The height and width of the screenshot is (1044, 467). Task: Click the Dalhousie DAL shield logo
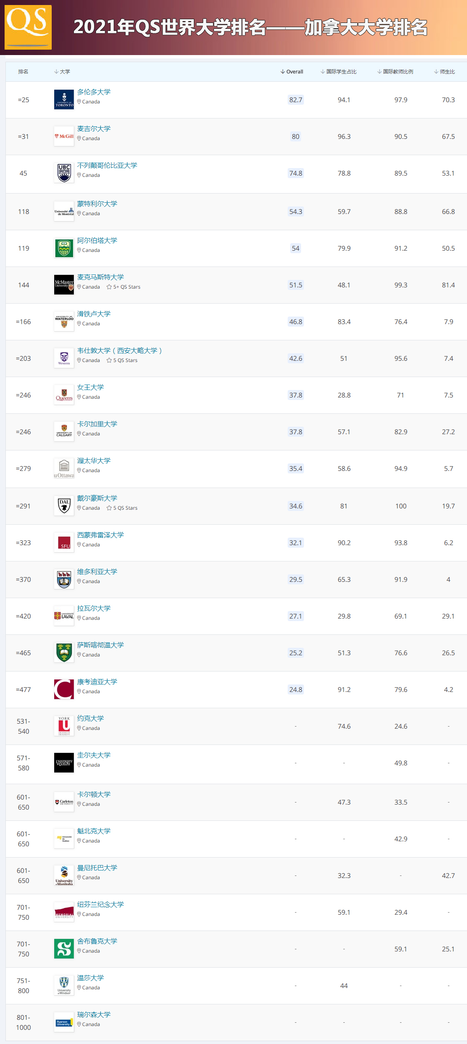(x=64, y=506)
